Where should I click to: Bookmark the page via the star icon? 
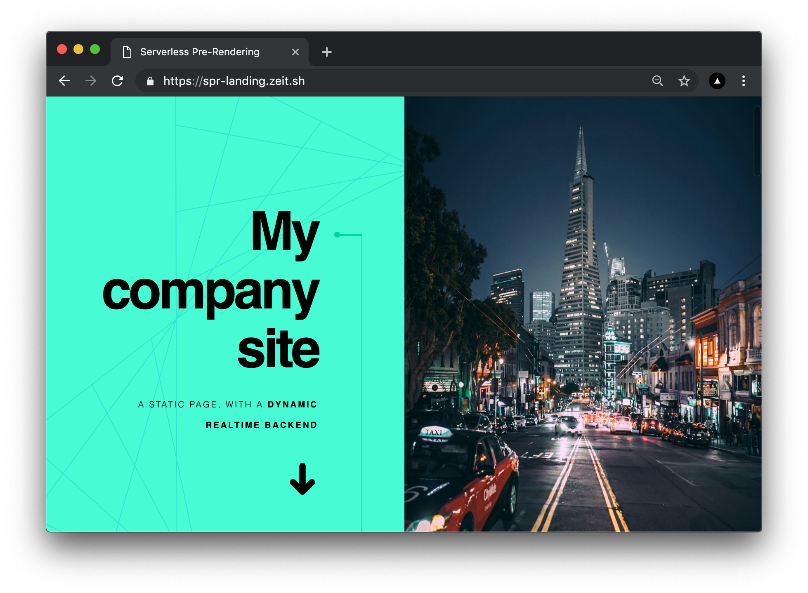point(684,81)
